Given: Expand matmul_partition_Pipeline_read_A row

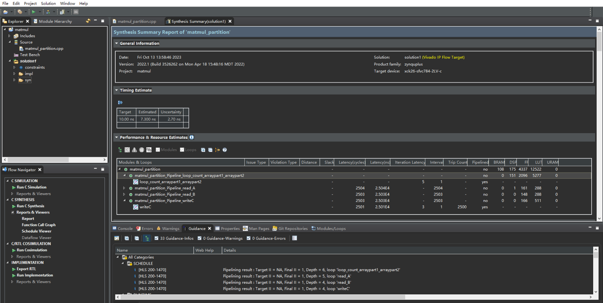Looking at the screenshot, I should [x=124, y=188].
